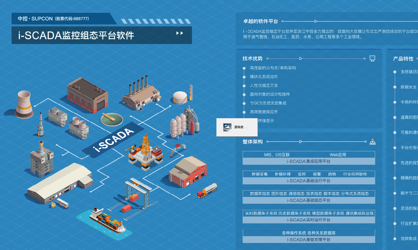Click 实时数据库子系统 label
This screenshot has width=418, height=250.
click(261, 213)
